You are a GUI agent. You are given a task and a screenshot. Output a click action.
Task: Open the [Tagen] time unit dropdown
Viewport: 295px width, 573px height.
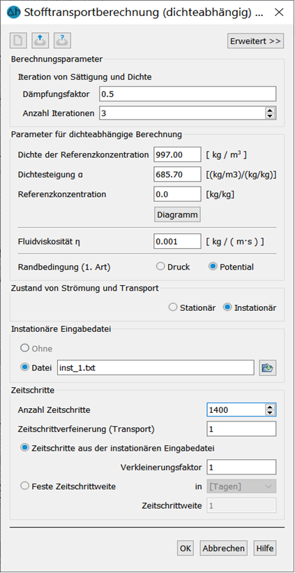(x=241, y=486)
